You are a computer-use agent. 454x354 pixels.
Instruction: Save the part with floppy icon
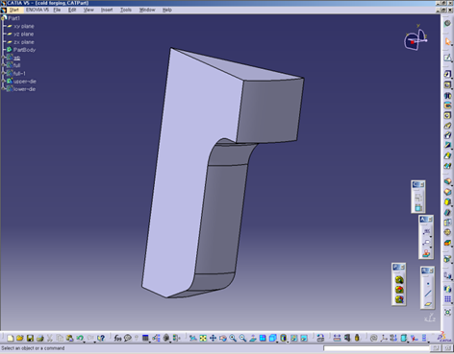click(30, 338)
